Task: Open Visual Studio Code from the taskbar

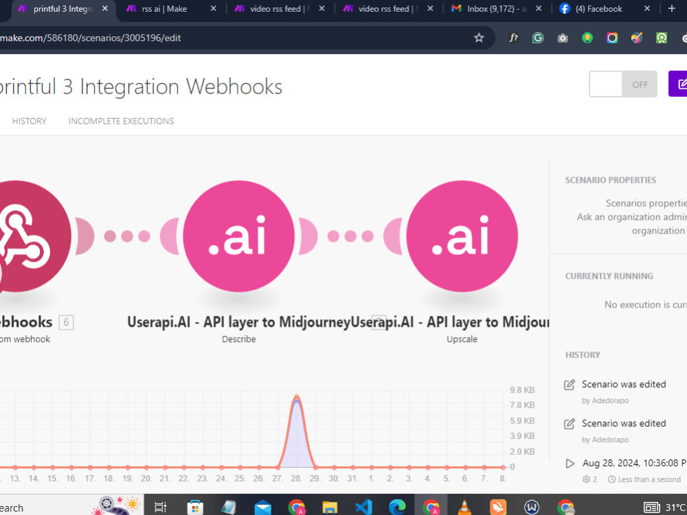Action: (363, 507)
